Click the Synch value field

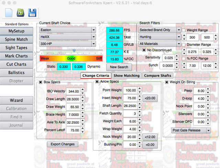pyautogui.click(x=167, y=66)
